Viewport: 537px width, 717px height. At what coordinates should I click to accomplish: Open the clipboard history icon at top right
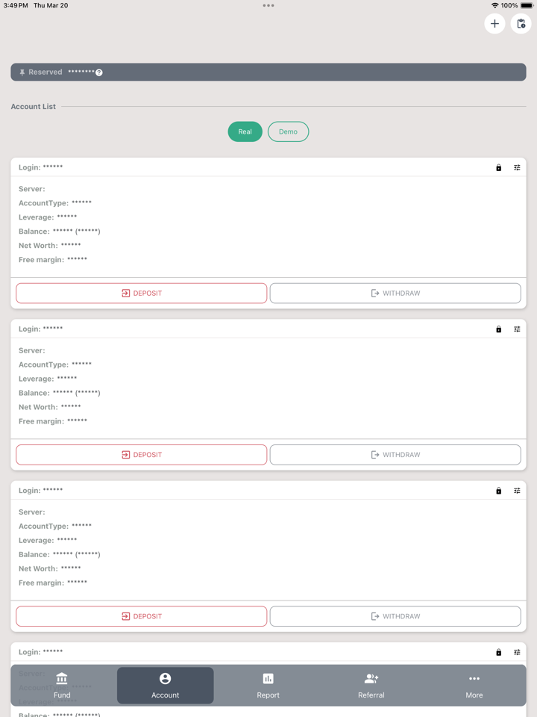[x=521, y=24]
